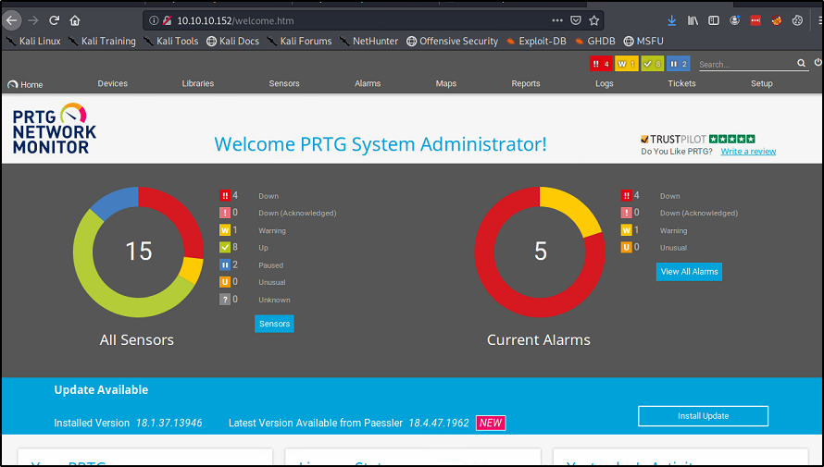Open the Kali Linux bookmark

(x=34, y=41)
